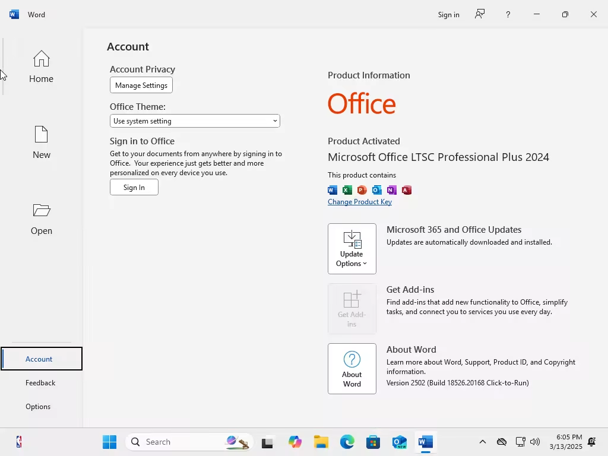Open new Outlook from the taskbar
The width and height of the screenshot is (608, 456).
(x=400, y=442)
